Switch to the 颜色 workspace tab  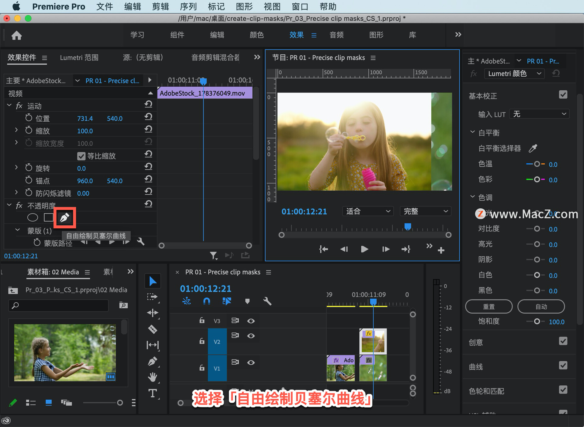click(257, 35)
